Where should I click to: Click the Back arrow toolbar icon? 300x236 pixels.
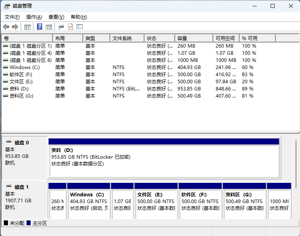tap(6, 27)
